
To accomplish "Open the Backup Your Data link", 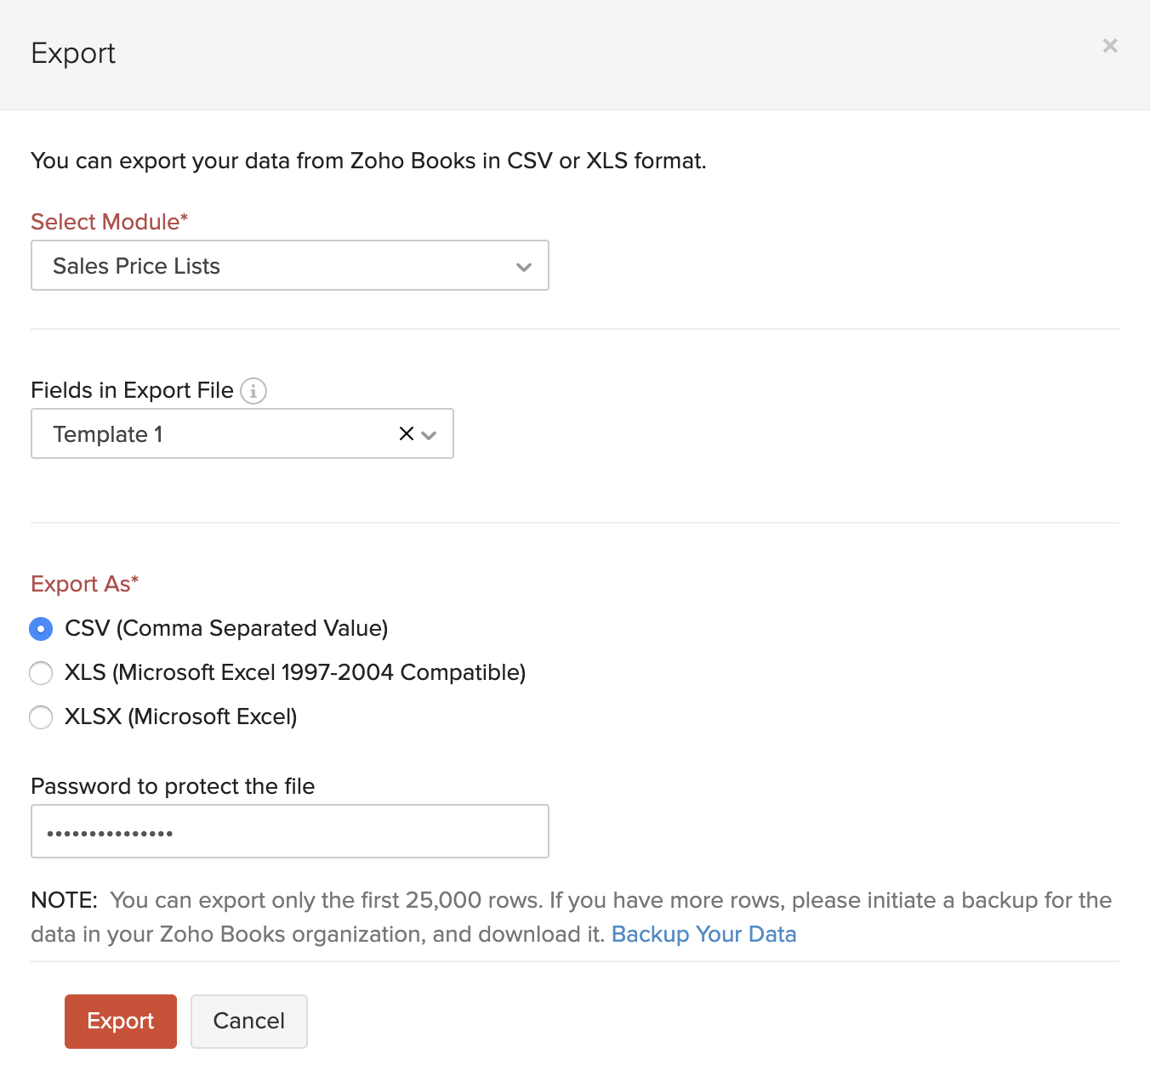I will [703, 934].
